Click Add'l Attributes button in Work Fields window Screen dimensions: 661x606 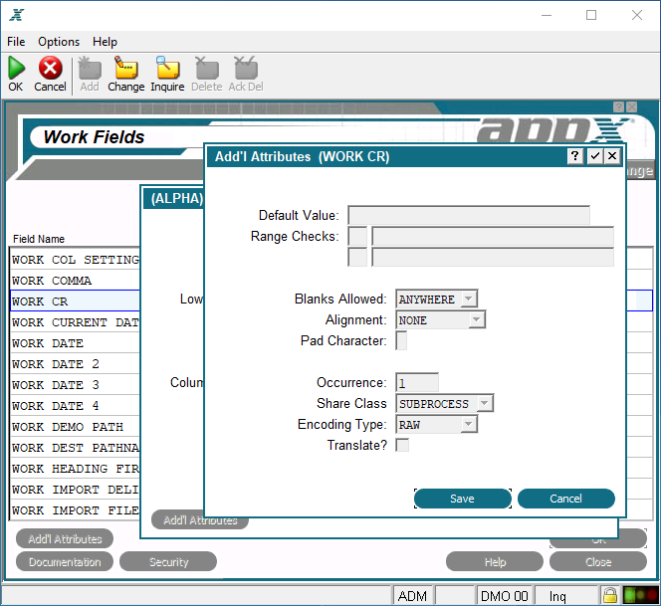[65, 539]
